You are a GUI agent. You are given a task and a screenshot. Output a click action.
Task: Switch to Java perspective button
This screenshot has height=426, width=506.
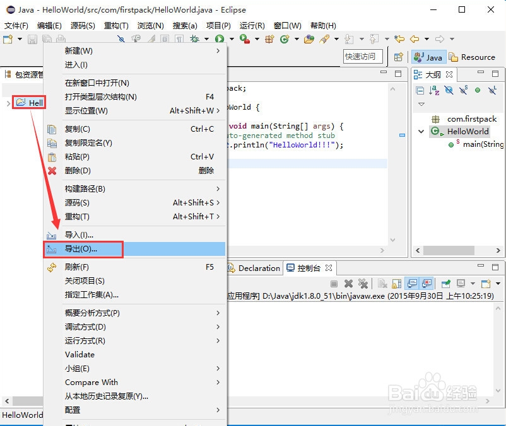428,57
